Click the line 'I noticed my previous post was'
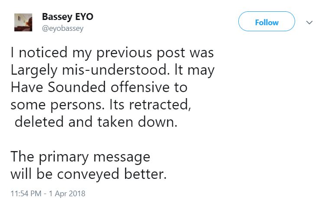This screenshot has height=201, width=328. click(112, 53)
